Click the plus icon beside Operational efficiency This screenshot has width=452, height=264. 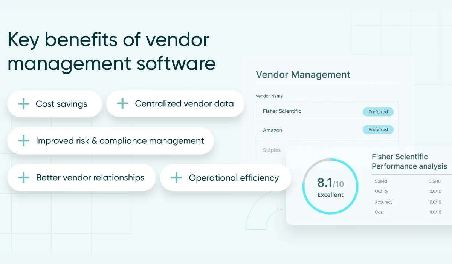176,178
